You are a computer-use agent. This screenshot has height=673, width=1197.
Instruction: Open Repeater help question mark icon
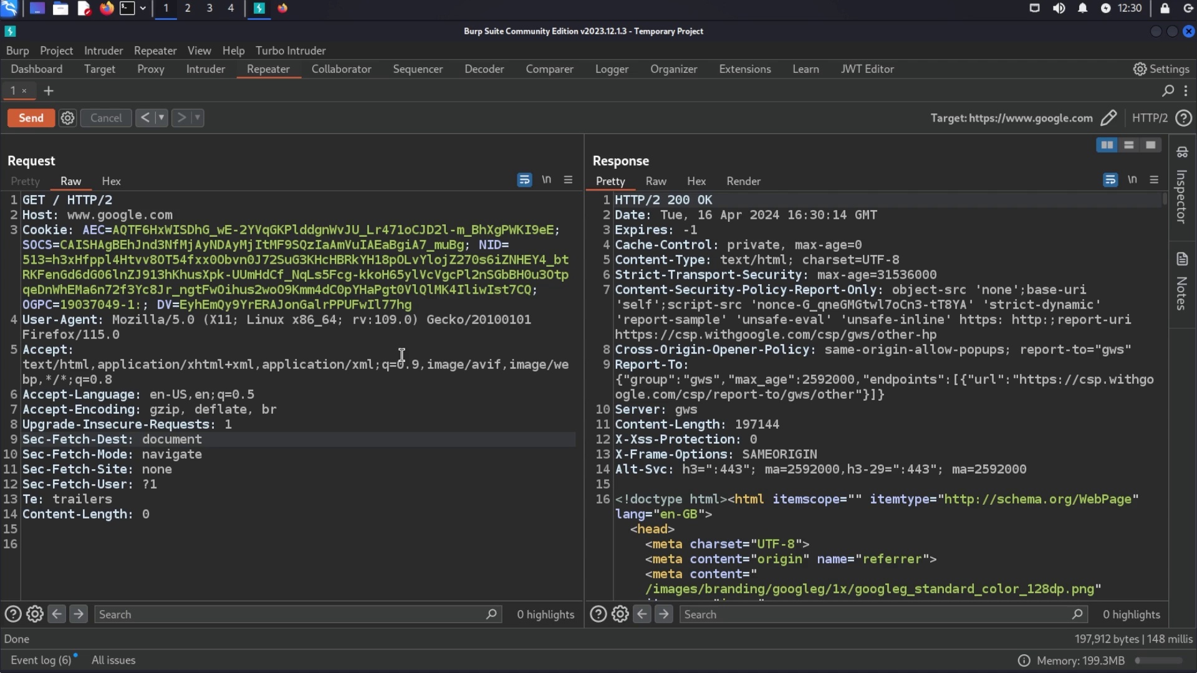pyautogui.click(x=1183, y=118)
